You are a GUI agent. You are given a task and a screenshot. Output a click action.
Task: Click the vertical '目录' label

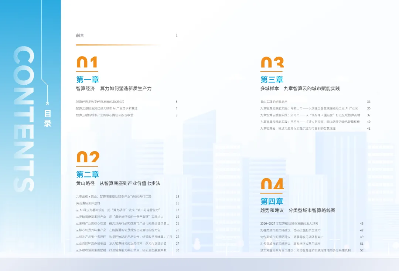coord(48,118)
